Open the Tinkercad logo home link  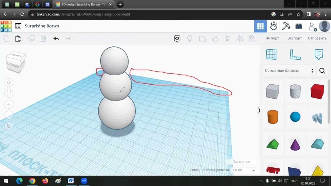[6, 26]
